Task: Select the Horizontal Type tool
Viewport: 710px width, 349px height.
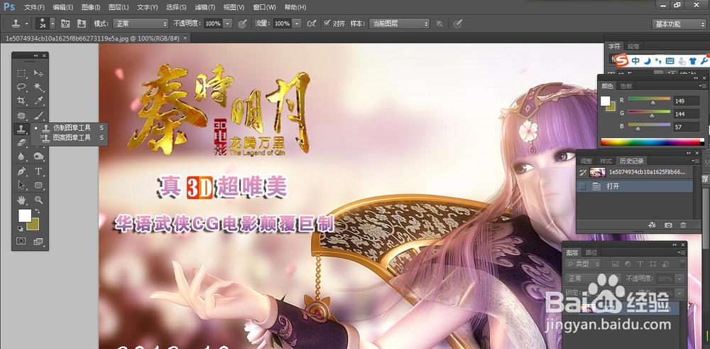Action: point(38,171)
